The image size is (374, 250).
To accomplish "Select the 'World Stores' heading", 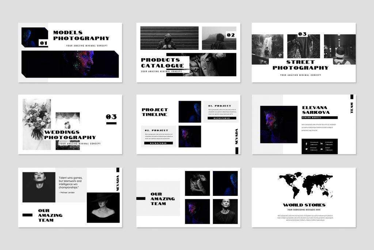I will pyautogui.click(x=304, y=205).
